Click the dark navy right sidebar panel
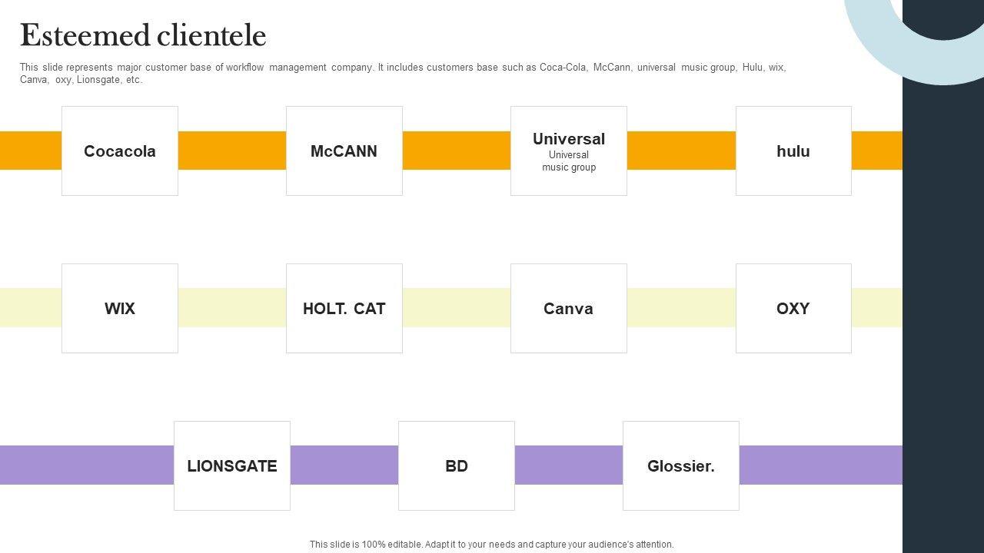The height and width of the screenshot is (553, 984). pos(942,307)
